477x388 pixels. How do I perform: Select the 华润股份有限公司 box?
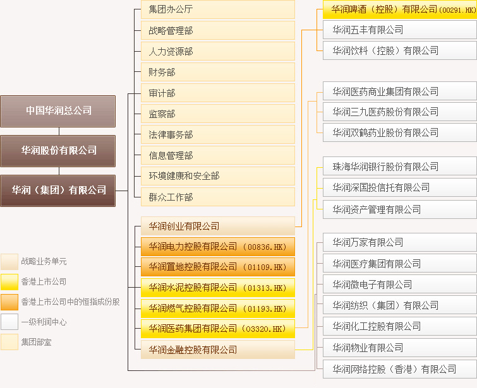point(57,151)
